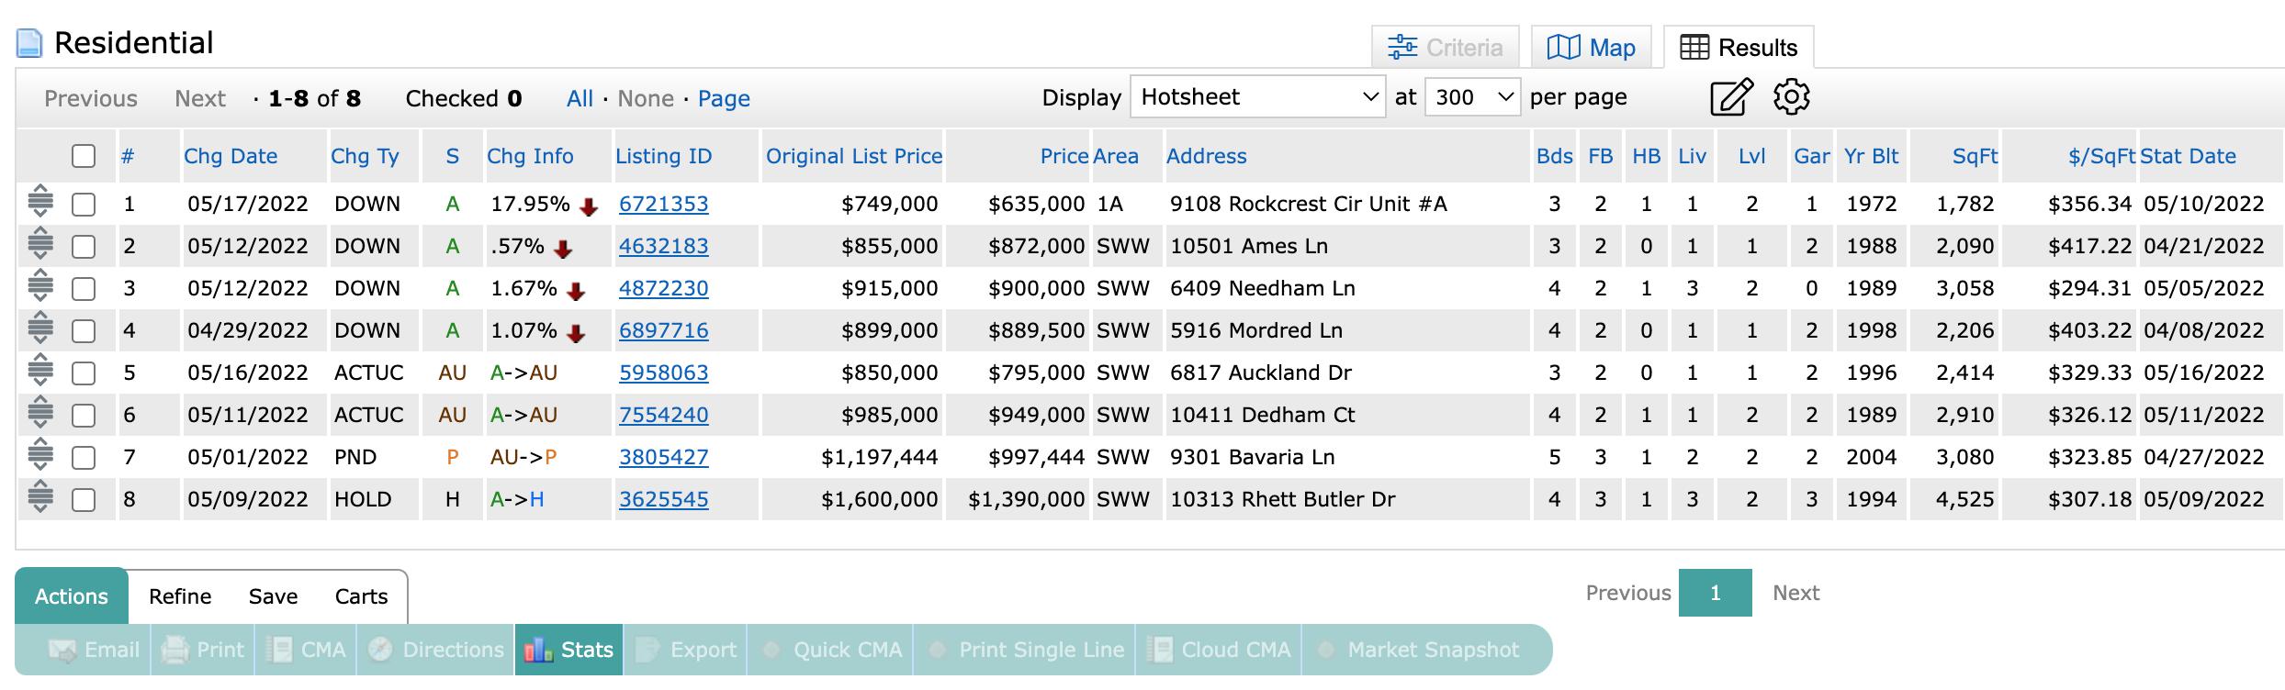Click the Map tab book icon
The width and height of the screenshot is (2285, 690).
point(1563,48)
